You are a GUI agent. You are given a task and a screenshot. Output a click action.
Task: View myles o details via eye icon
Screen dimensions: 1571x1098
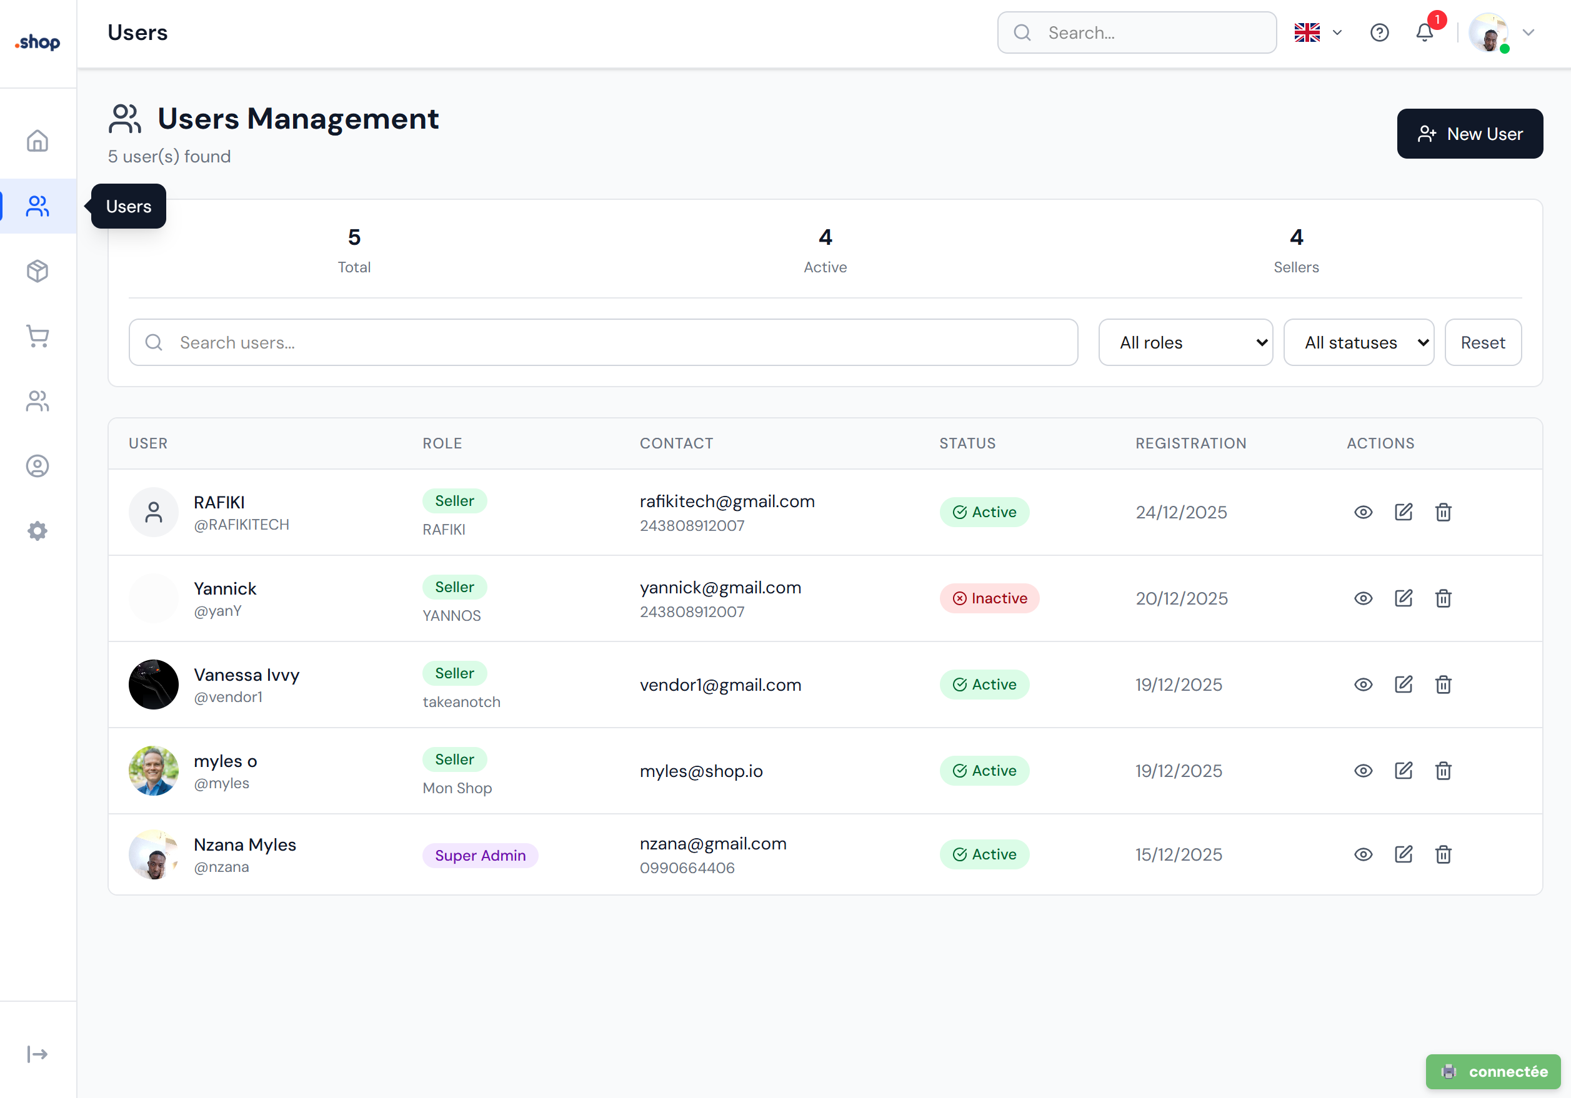[x=1363, y=771]
